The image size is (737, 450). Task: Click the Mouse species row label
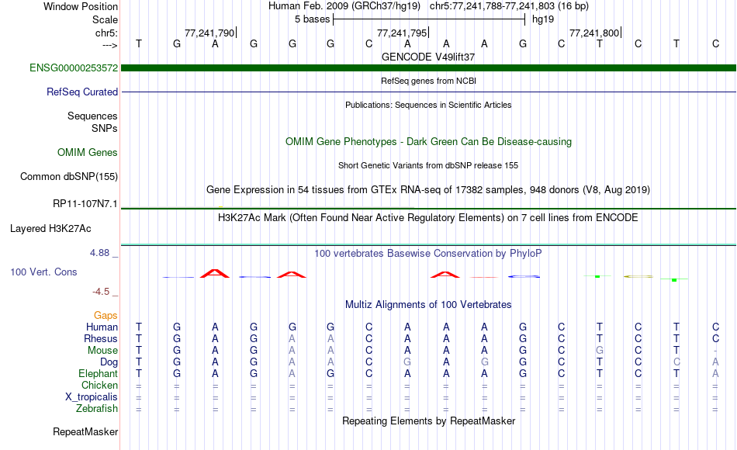click(103, 351)
